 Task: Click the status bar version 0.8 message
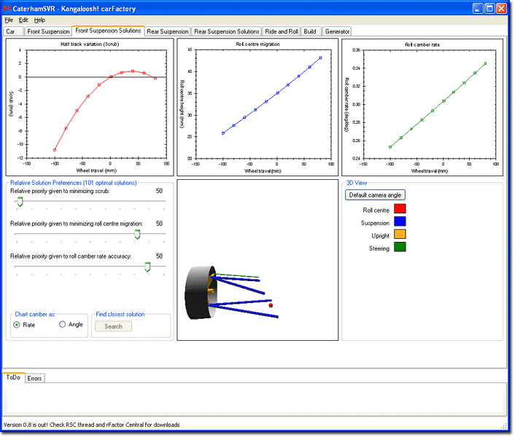point(92,425)
